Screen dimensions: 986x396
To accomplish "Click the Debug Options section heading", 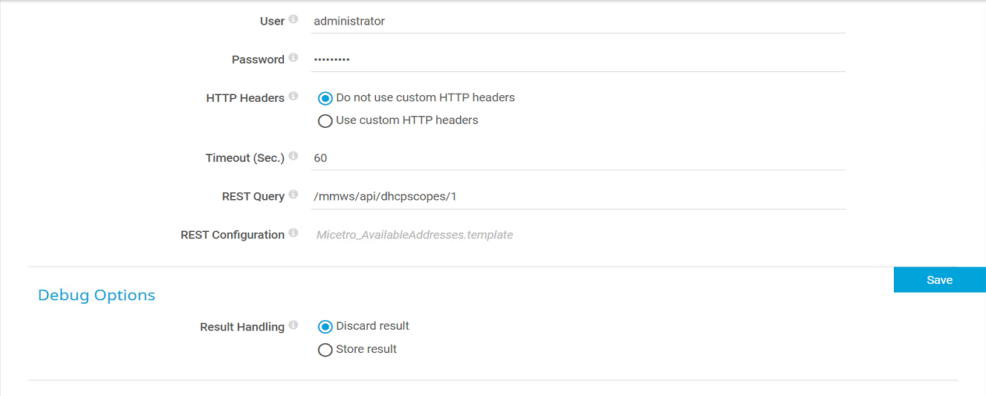I will 97,295.
